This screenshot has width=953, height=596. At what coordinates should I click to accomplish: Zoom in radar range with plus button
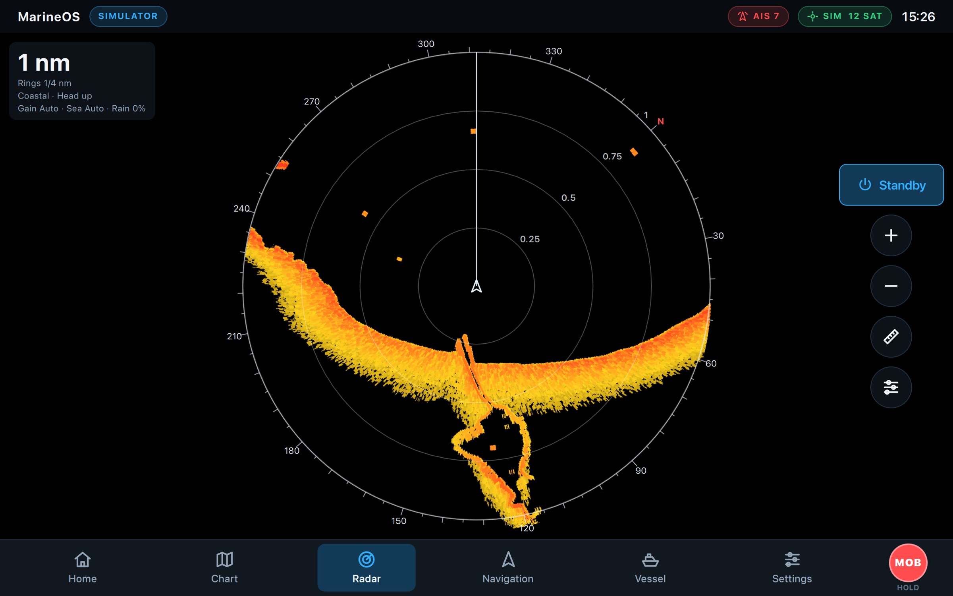[891, 235]
